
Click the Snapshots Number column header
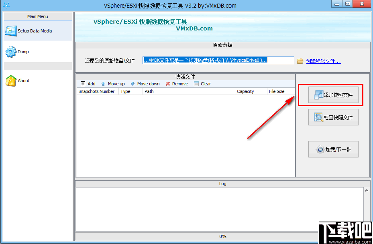coord(96,91)
